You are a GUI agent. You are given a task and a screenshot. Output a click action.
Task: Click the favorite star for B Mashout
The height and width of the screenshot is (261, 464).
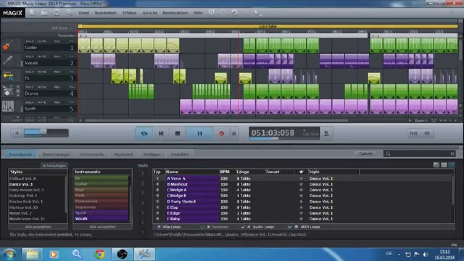point(301,184)
